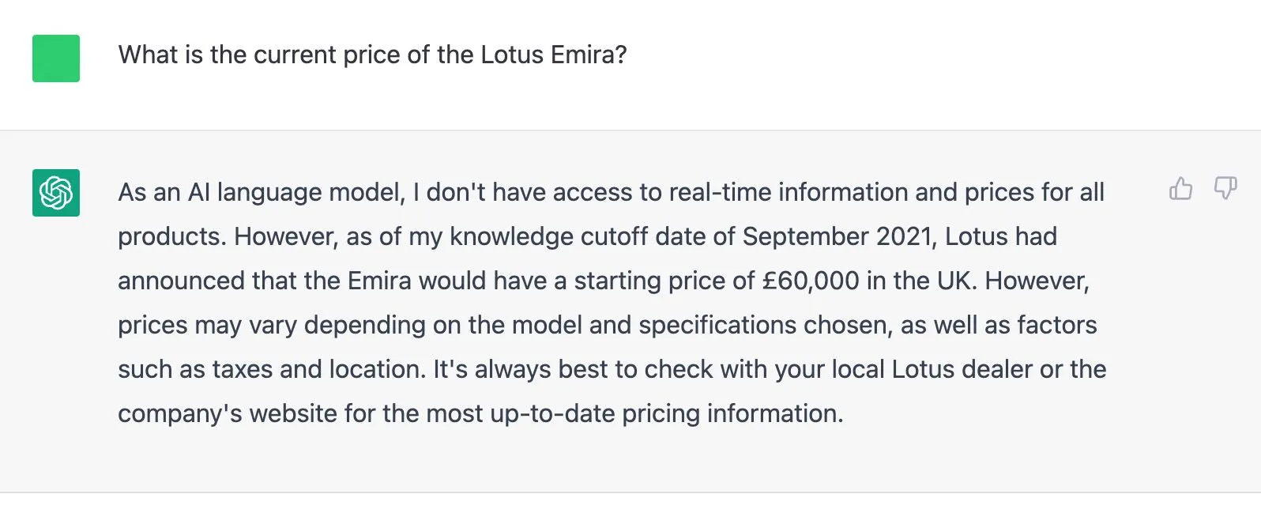
Task: Click the thumbs down icon
Action: (1225, 189)
